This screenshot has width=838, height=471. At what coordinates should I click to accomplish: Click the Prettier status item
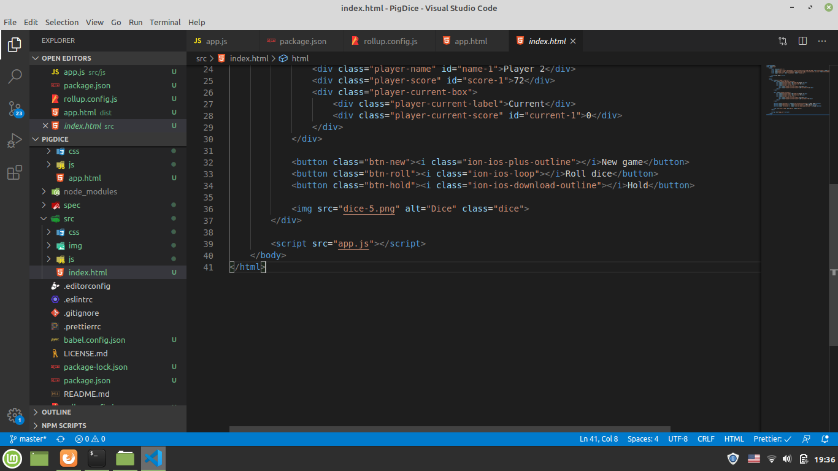(772, 439)
